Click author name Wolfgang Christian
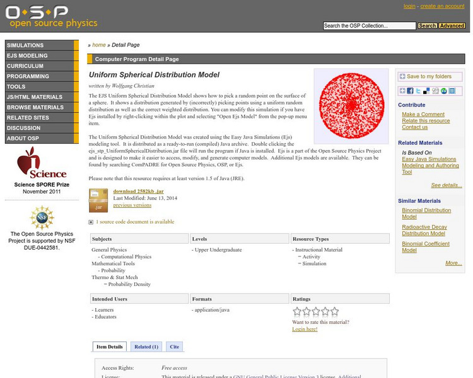 coord(133,86)
